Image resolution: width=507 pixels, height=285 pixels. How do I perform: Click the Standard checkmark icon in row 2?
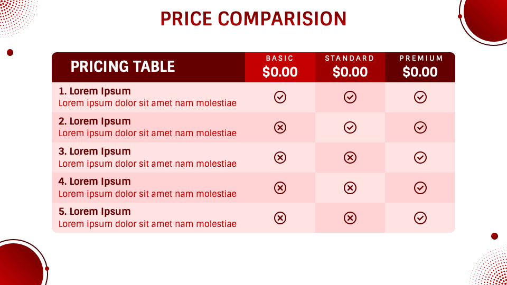point(350,127)
